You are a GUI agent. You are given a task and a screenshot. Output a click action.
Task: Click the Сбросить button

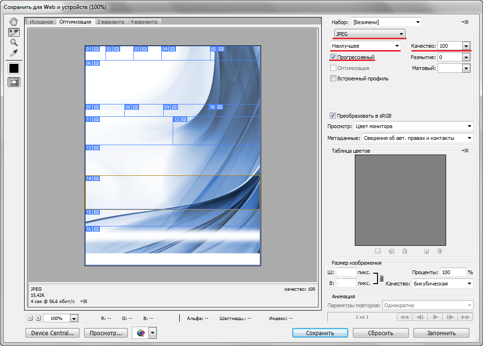tap(381, 333)
